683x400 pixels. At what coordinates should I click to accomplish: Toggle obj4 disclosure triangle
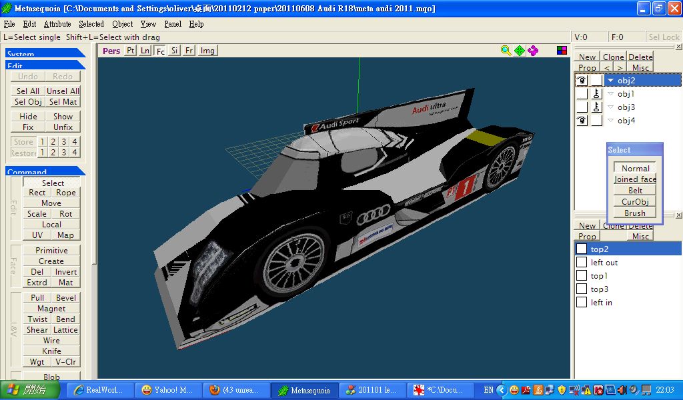611,121
